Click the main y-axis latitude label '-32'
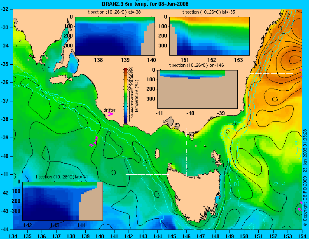 point(5,9)
